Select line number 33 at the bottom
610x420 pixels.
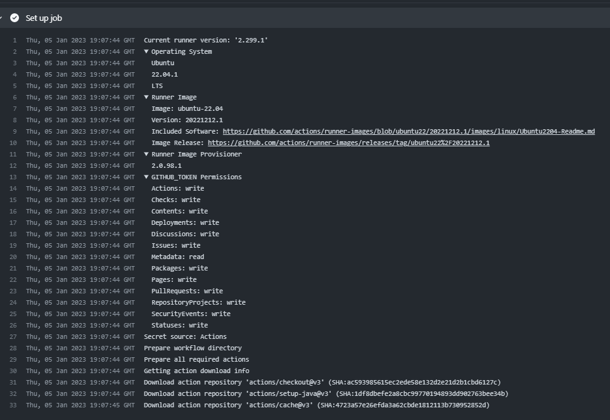[11, 405]
